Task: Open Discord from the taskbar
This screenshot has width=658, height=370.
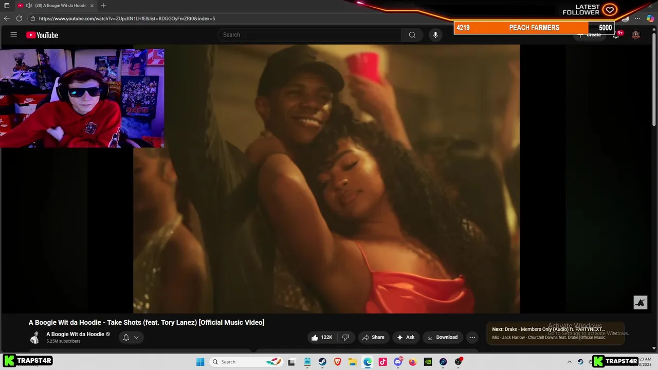Action: (x=398, y=362)
